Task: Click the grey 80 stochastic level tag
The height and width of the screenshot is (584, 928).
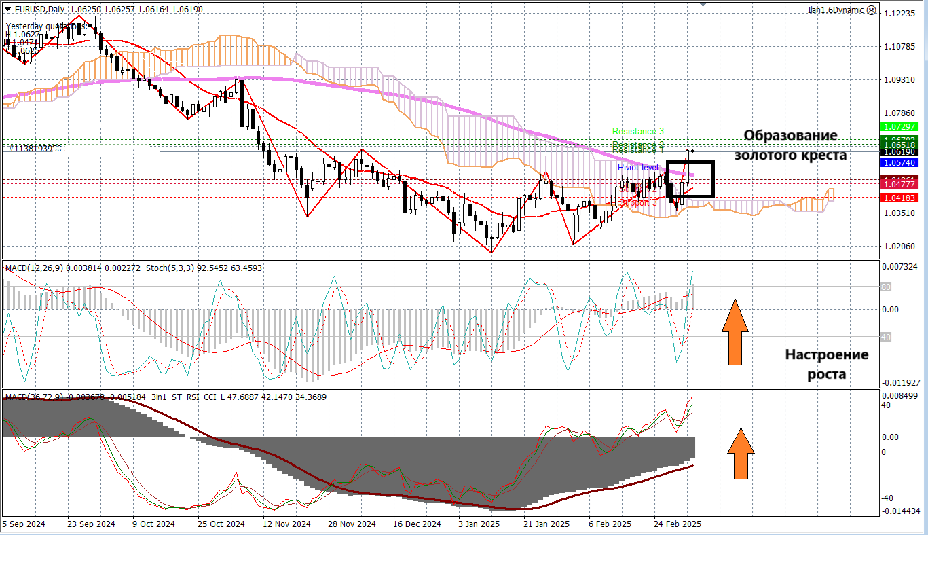Action: click(886, 287)
